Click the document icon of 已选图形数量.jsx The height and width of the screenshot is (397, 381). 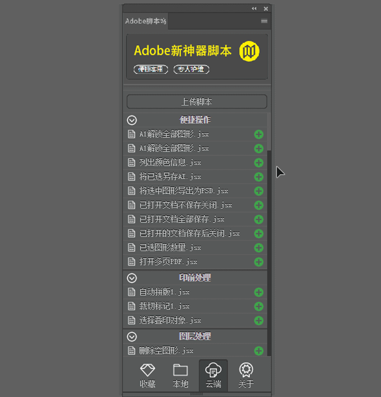(132, 248)
